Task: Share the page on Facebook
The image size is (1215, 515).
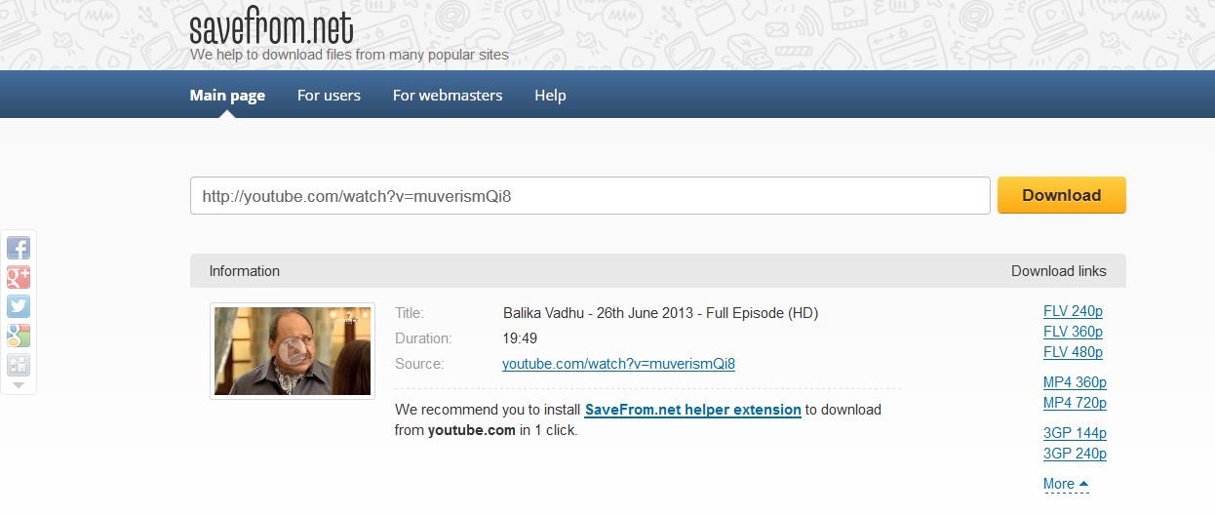Action: coord(19,248)
